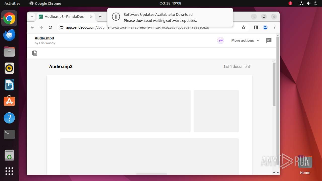Show Applications grid
This screenshot has width=322, height=181.
click(9, 171)
